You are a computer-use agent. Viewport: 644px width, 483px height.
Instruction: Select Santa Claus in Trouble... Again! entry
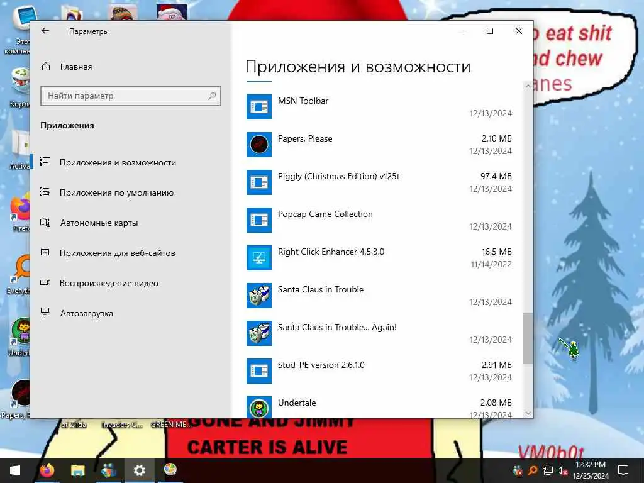(337, 327)
